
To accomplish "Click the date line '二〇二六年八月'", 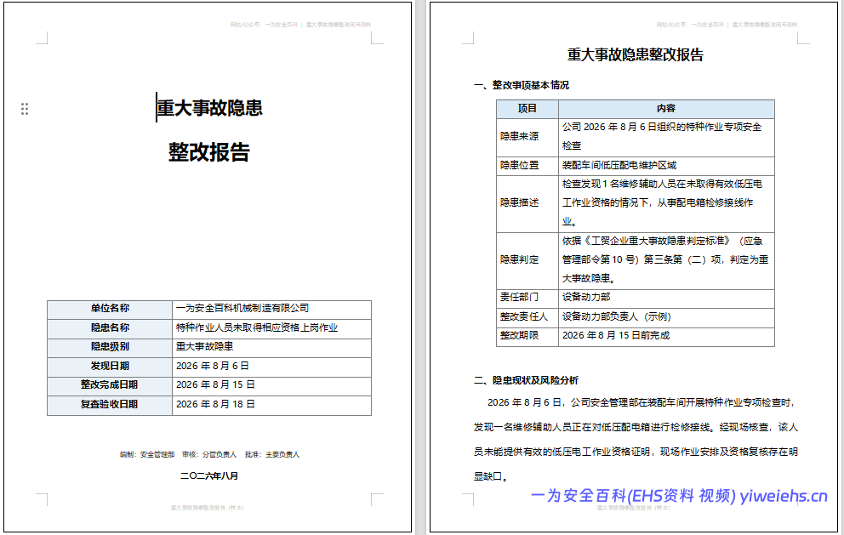I will tap(209, 476).
